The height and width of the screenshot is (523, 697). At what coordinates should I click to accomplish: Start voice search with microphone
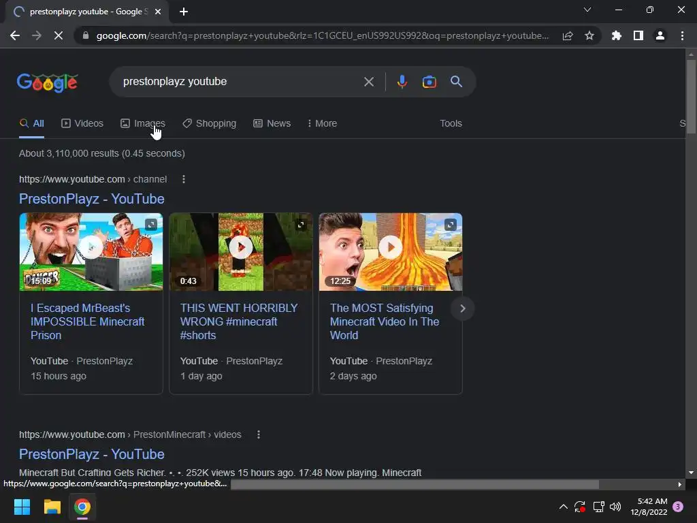pyautogui.click(x=402, y=82)
